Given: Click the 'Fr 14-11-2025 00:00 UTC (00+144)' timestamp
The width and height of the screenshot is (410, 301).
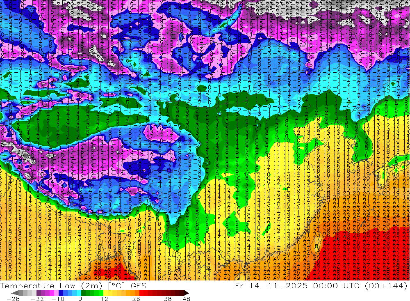Looking at the screenshot, I should pos(321,285).
